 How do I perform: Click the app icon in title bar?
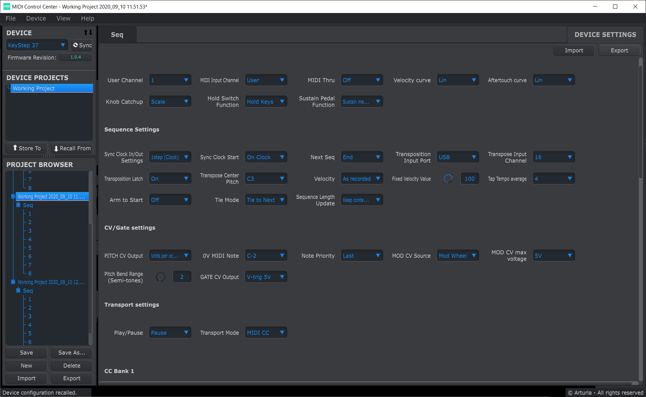7,7
